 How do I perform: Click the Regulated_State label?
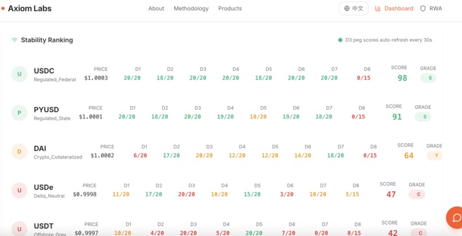coord(52,119)
